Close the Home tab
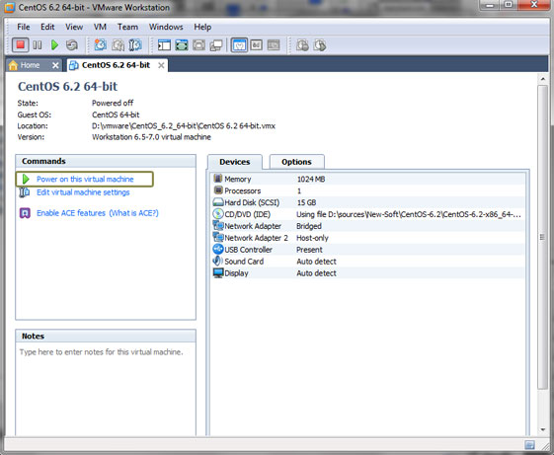Screen dimensions: 554x455 (55, 65)
